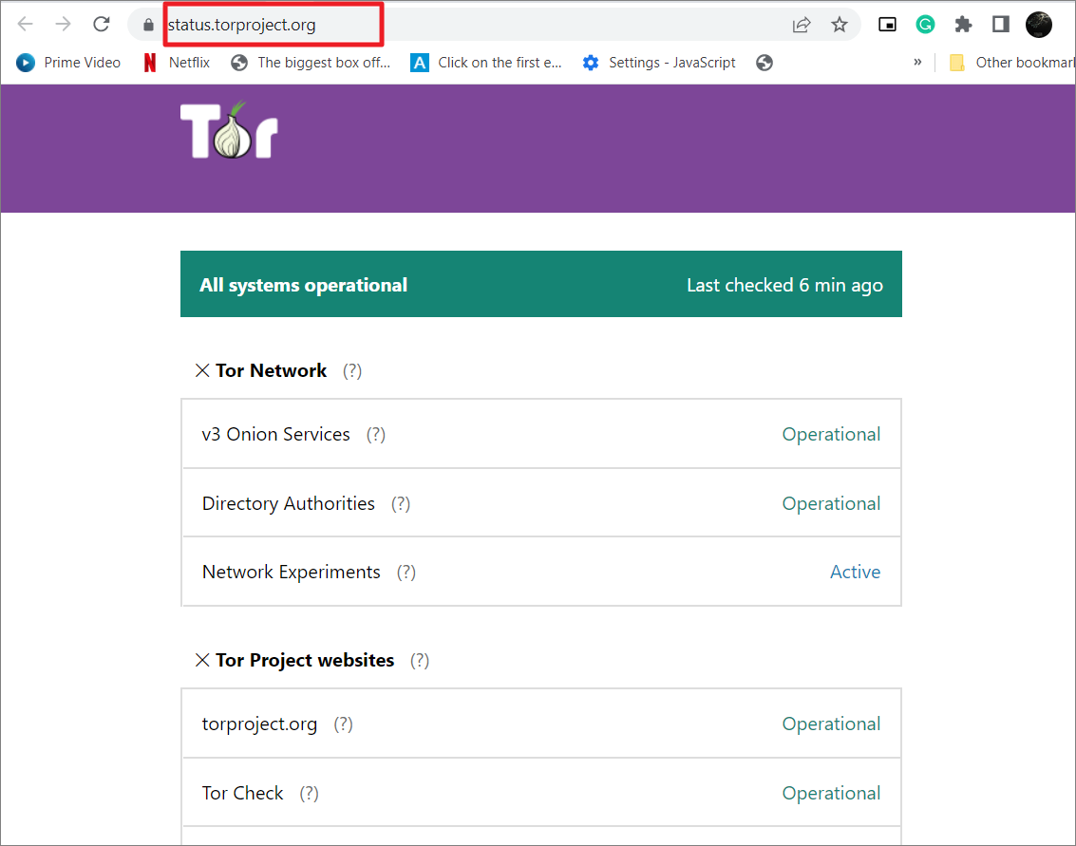Open picture-in-picture extension icon
The image size is (1076, 846).
pyautogui.click(x=887, y=26)
